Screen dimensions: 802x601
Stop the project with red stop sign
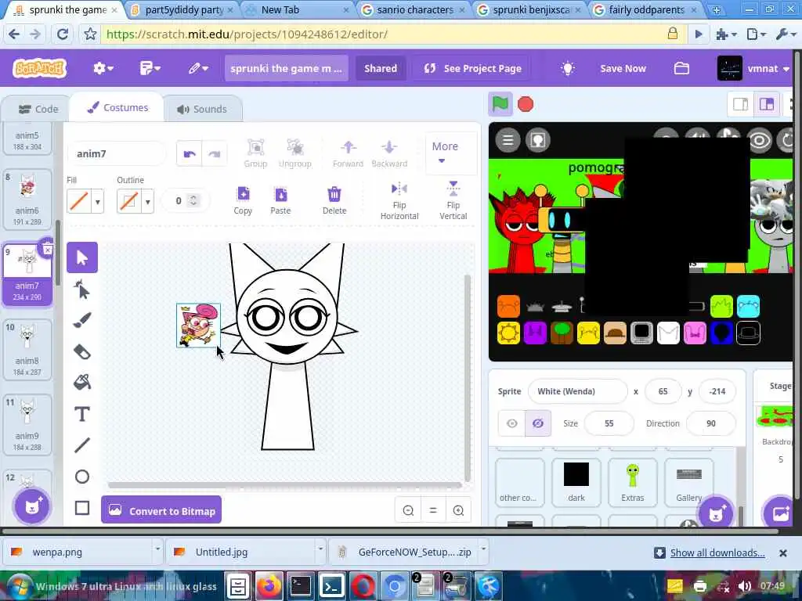(x=526, y=104)
